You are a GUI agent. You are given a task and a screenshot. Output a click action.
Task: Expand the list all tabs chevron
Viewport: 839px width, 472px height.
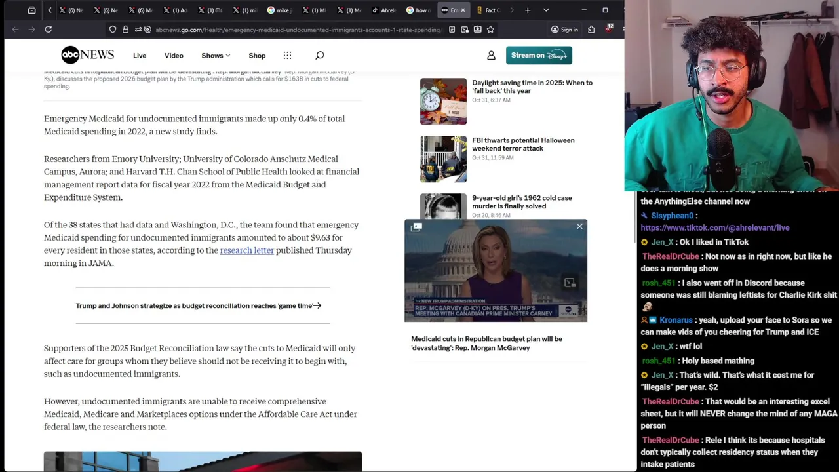point(546,10)
